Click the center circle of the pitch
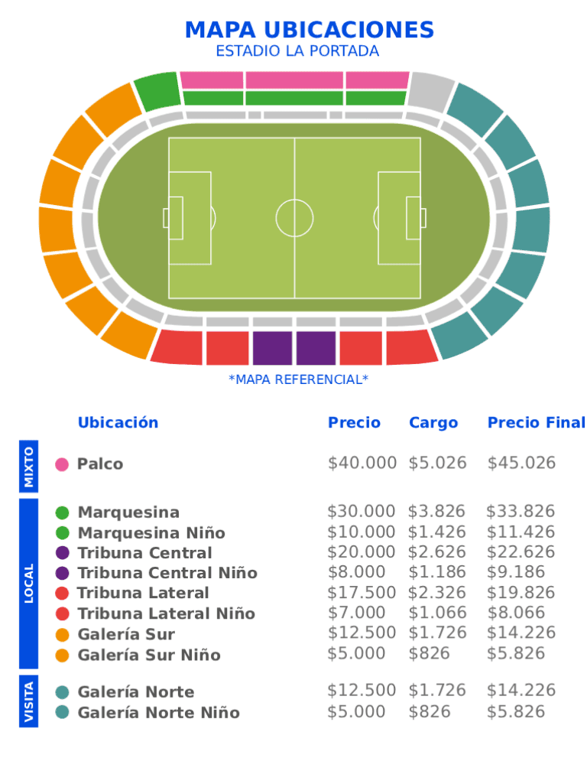 click(294, 218)
